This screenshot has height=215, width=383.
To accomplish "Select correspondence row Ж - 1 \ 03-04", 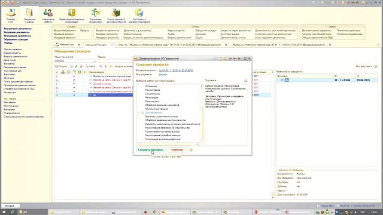I will pos(327,80).
